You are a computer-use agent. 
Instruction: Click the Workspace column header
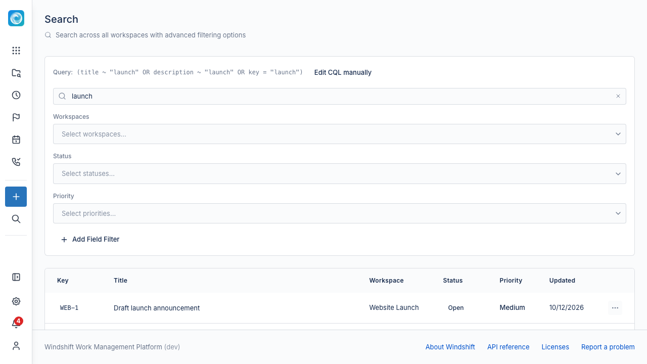(x=387, y=281)
